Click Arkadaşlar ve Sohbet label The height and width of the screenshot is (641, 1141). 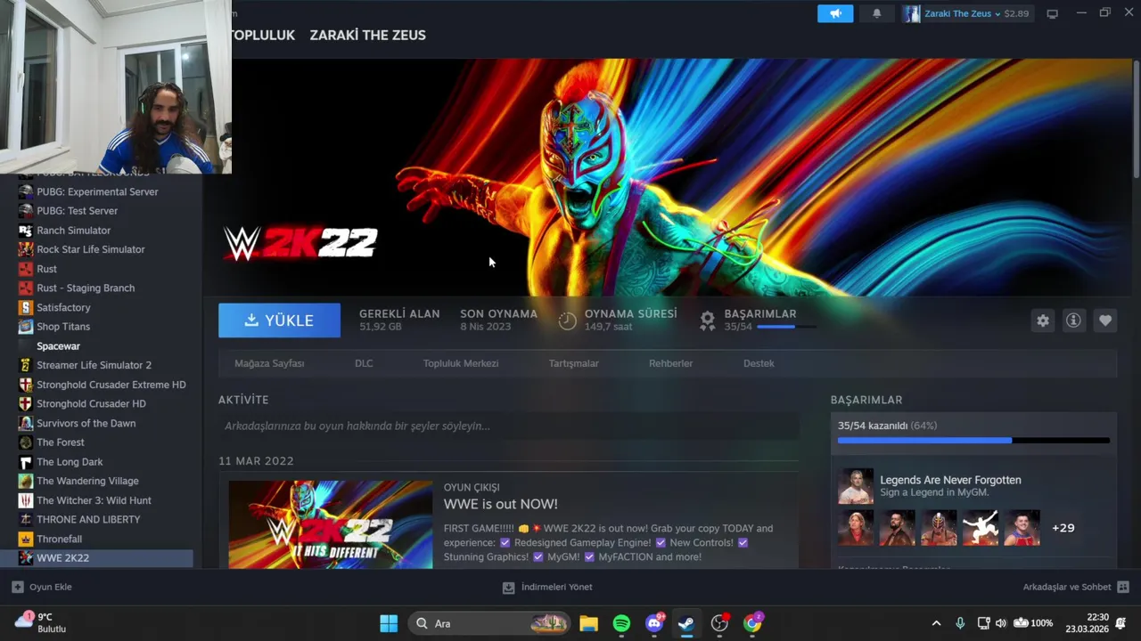pyautogui.click(x=1067, y=588)
